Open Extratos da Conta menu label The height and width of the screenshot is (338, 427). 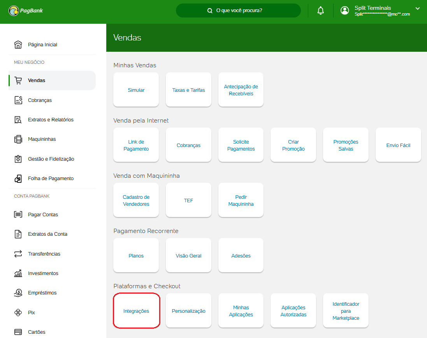(47, 234)
